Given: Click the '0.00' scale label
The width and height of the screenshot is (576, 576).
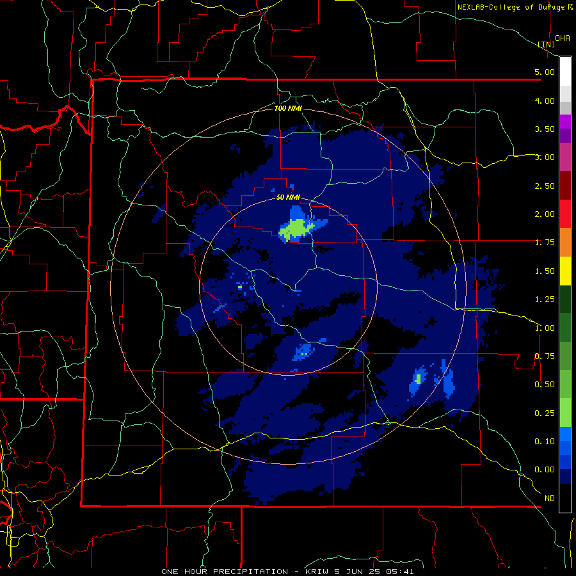Looking at the screenshot, I should pyautogui.click(x=545, y=470).
